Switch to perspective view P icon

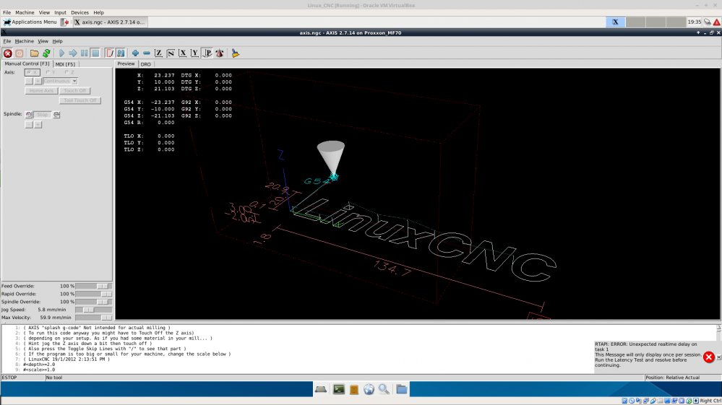[x=207, y=53]
